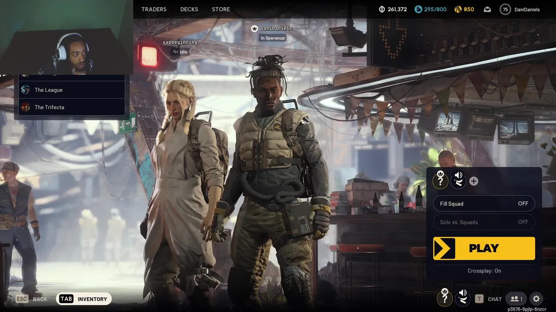Click the In Speranza status label
The height and width of the screenshot is (312, 556).
(x=272, y=38)
